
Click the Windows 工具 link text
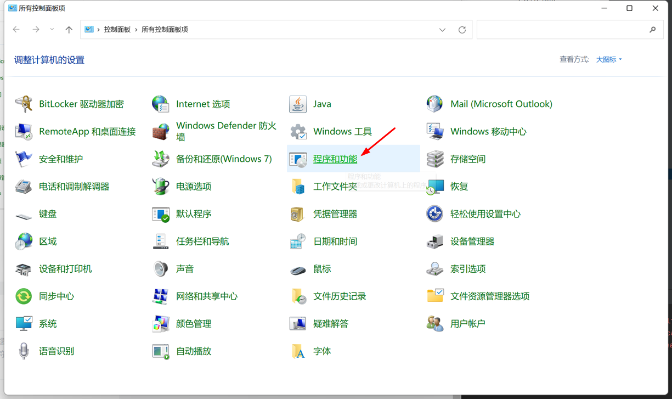342,132
